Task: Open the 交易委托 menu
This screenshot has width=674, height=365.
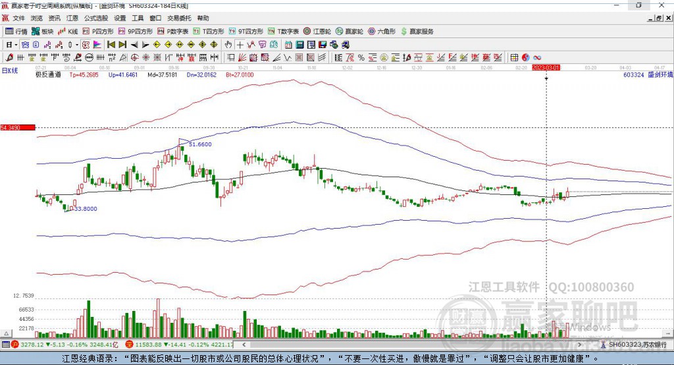Action: (179, 18)
